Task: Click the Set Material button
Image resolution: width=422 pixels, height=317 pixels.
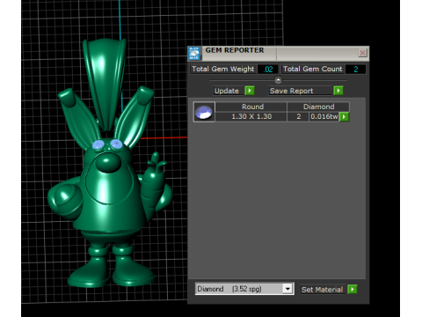Action: tap(323, 290)
